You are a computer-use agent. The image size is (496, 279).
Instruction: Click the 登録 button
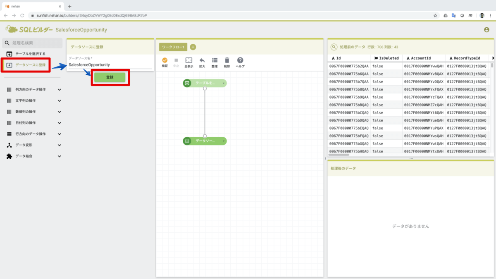click(x=110, y=77)
